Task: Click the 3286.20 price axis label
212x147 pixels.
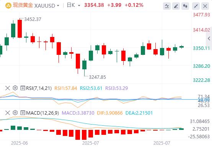Action: (201, 66)
